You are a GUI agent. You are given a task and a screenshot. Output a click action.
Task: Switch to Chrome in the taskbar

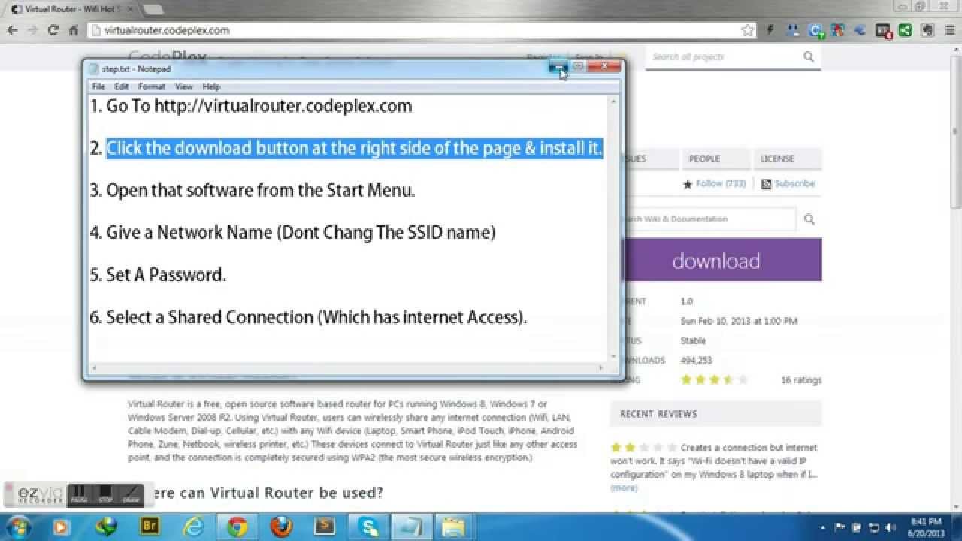[x=237, y=527]
